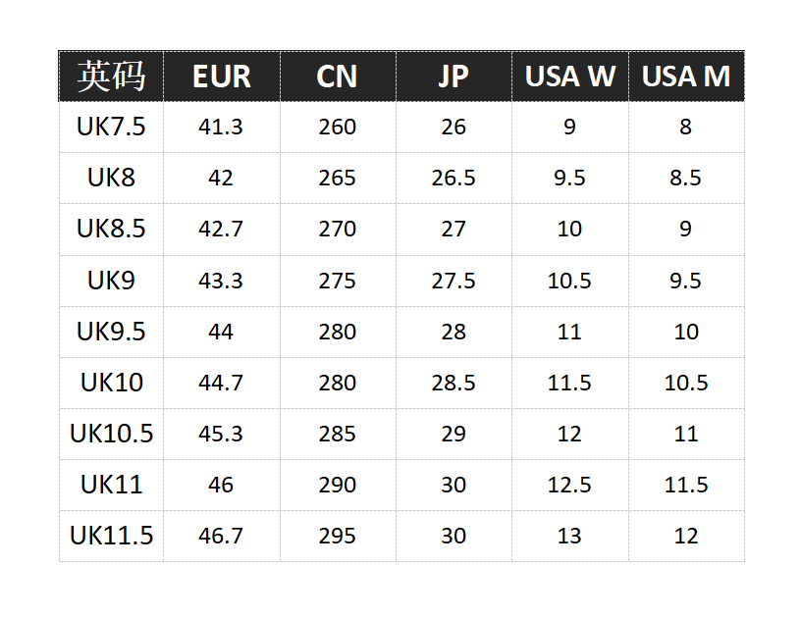Select JP value 27.5 cell

(x=454, y=281)
